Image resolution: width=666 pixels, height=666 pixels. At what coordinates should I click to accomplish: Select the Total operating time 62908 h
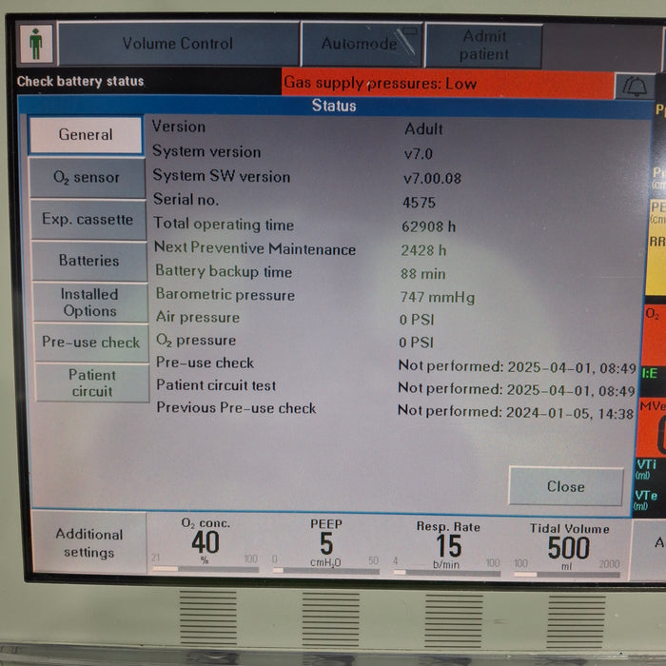(428, 226)
